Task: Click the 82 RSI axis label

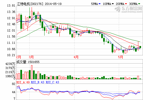Action: [13, 84]
